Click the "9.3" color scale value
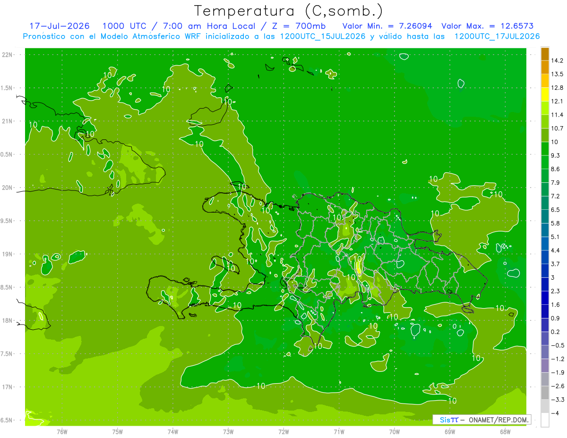 [x=556, y=155]
